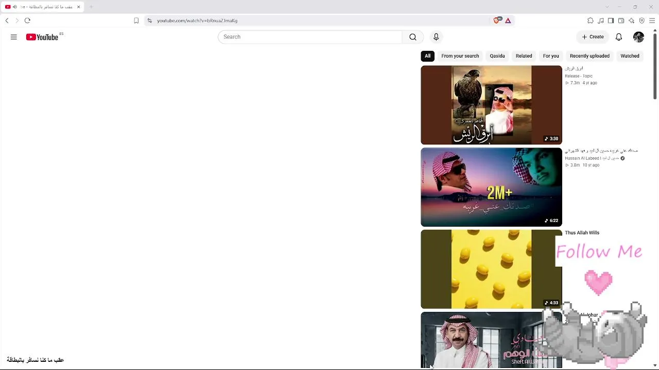Go back to the previous page
659x370 pixels.
click(7, 21)
